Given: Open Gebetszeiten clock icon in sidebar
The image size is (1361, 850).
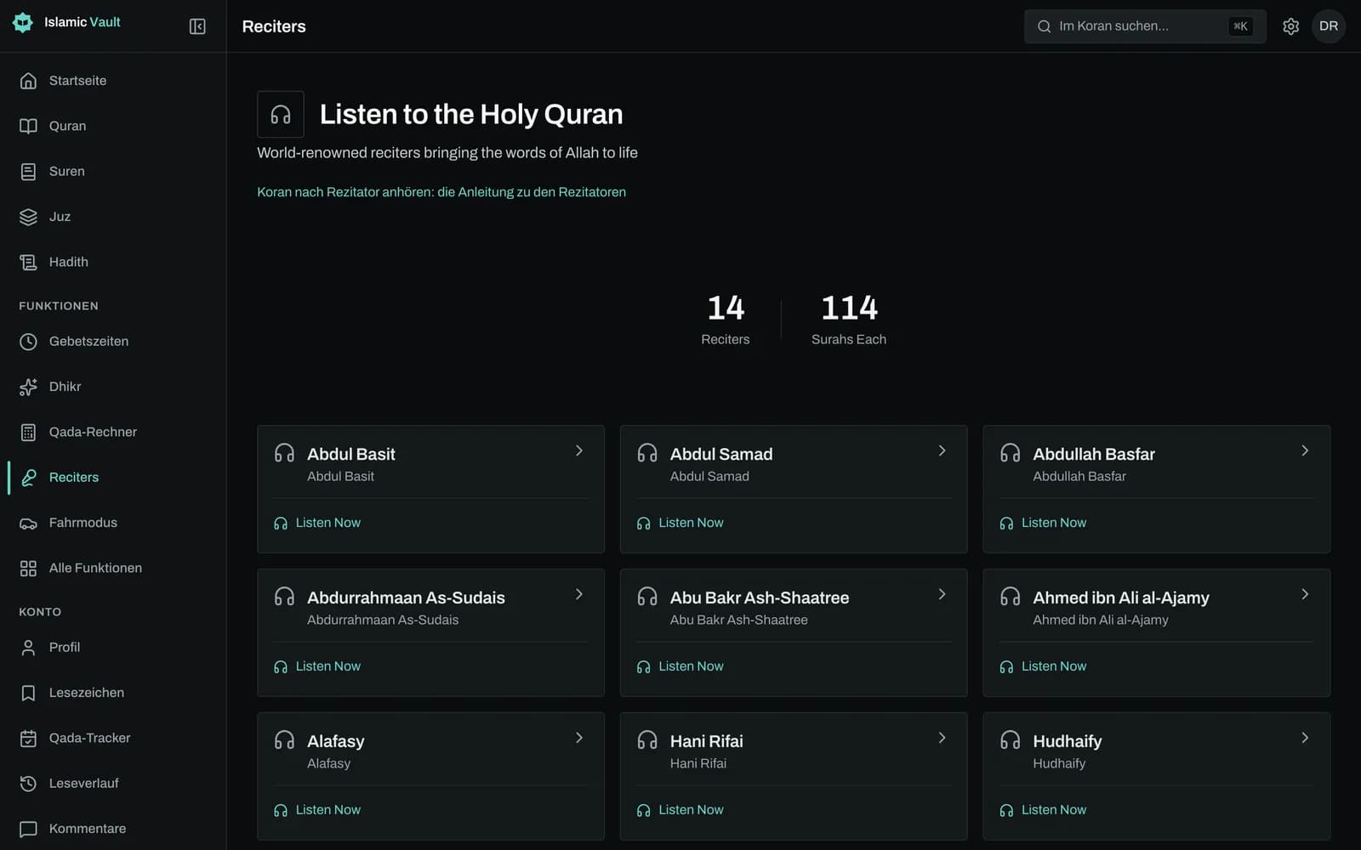Looking at the screenshot, I should click(x=28, y=342).
